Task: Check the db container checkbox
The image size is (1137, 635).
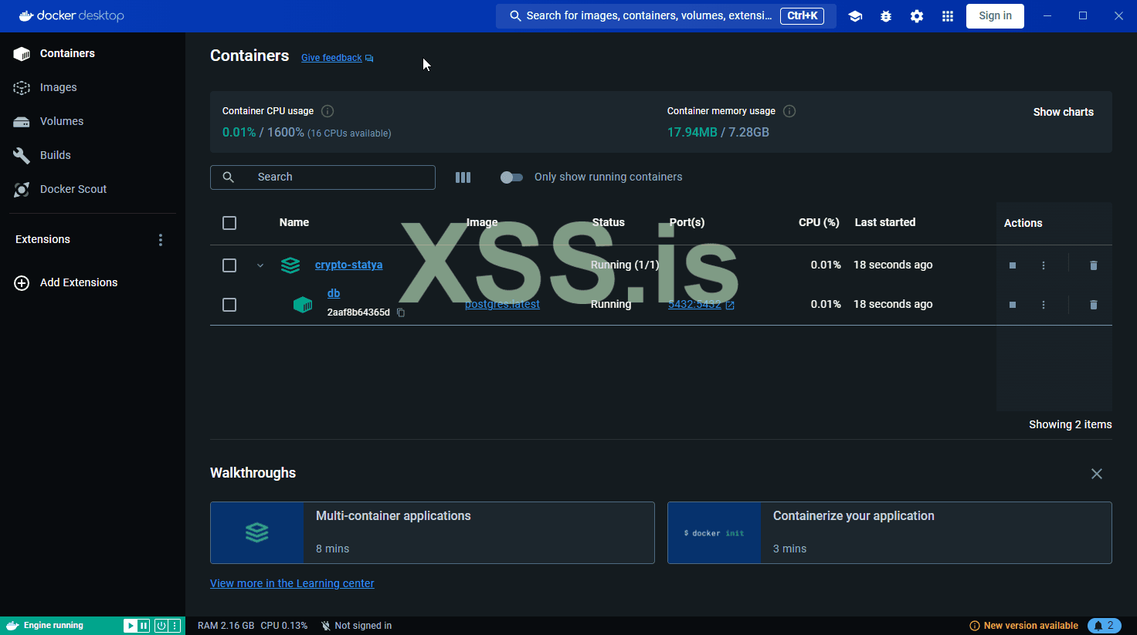Action: click(x=229, y=305)
